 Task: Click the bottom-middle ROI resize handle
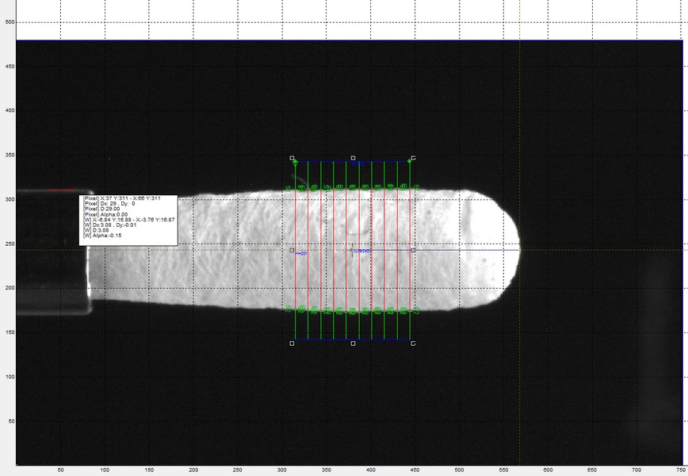[353, 344]
